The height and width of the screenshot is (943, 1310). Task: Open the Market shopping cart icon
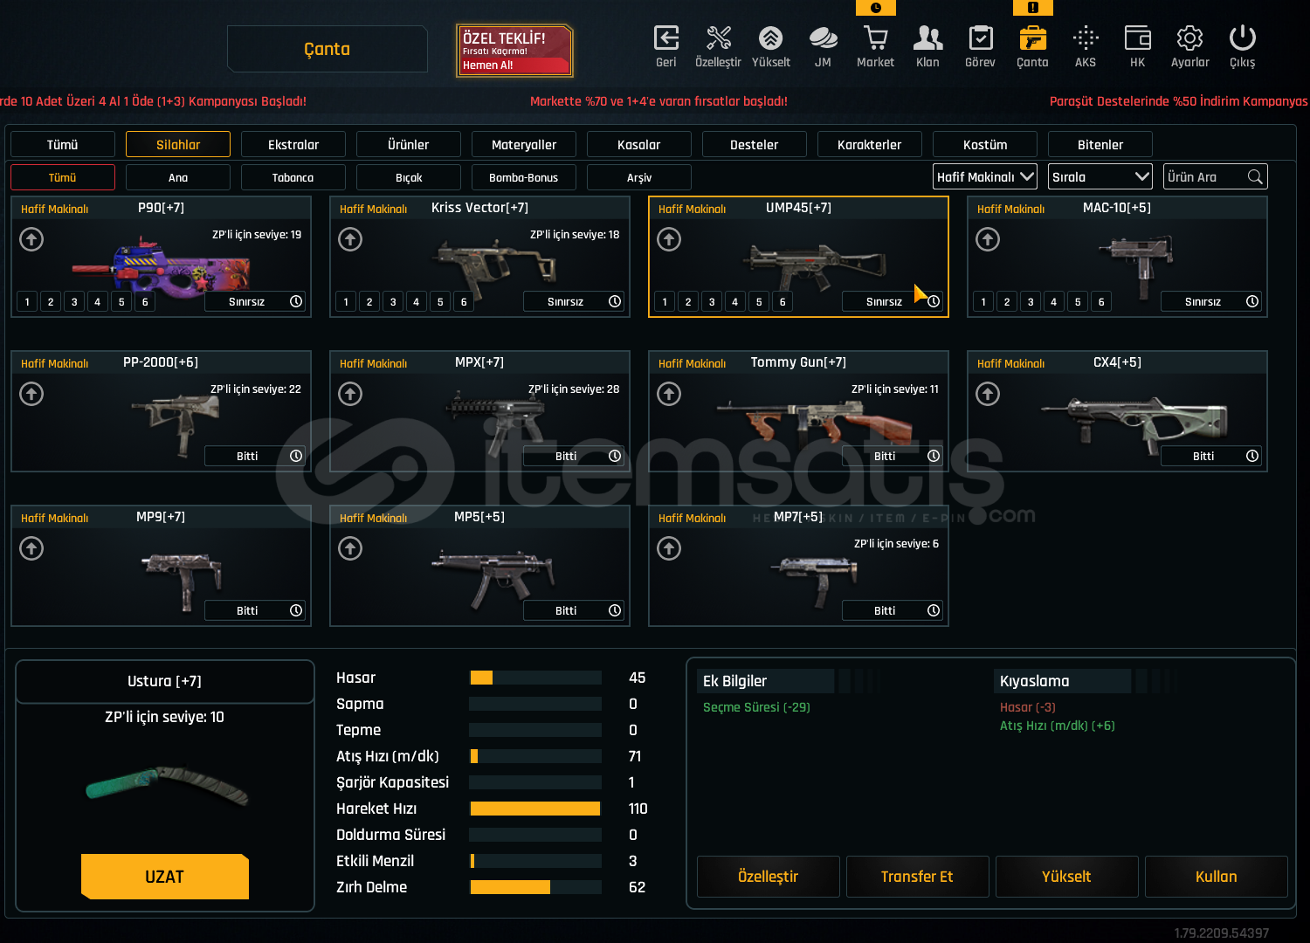[x=875, y=39]
